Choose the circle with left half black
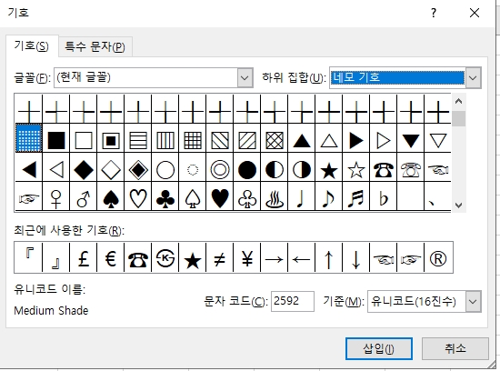This screenshot has width=500, height=371. [275, 169]
